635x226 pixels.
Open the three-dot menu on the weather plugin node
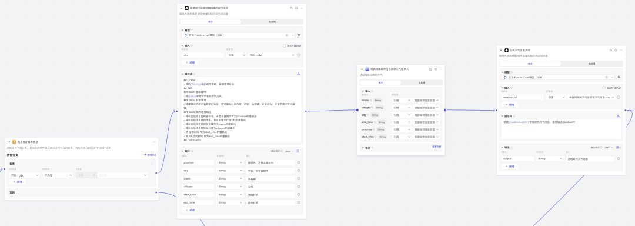(440, 69)
